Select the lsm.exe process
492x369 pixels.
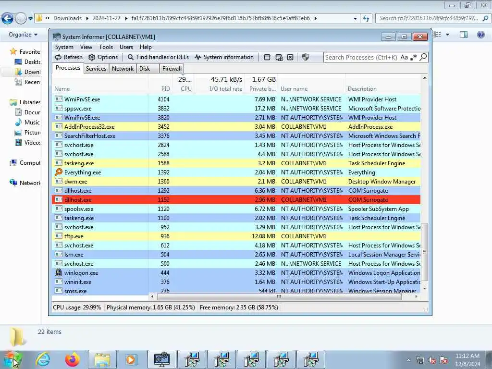coord(236,255)
